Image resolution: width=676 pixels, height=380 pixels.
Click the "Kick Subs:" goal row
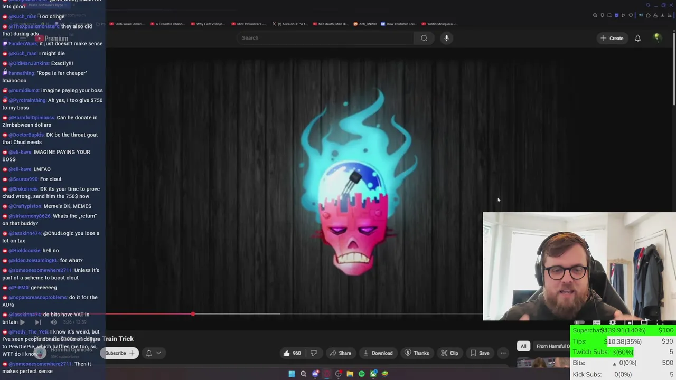[623, 374]
